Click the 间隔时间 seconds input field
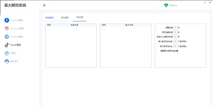The height and width of the screenshot is (106, 213). point(175,28)
